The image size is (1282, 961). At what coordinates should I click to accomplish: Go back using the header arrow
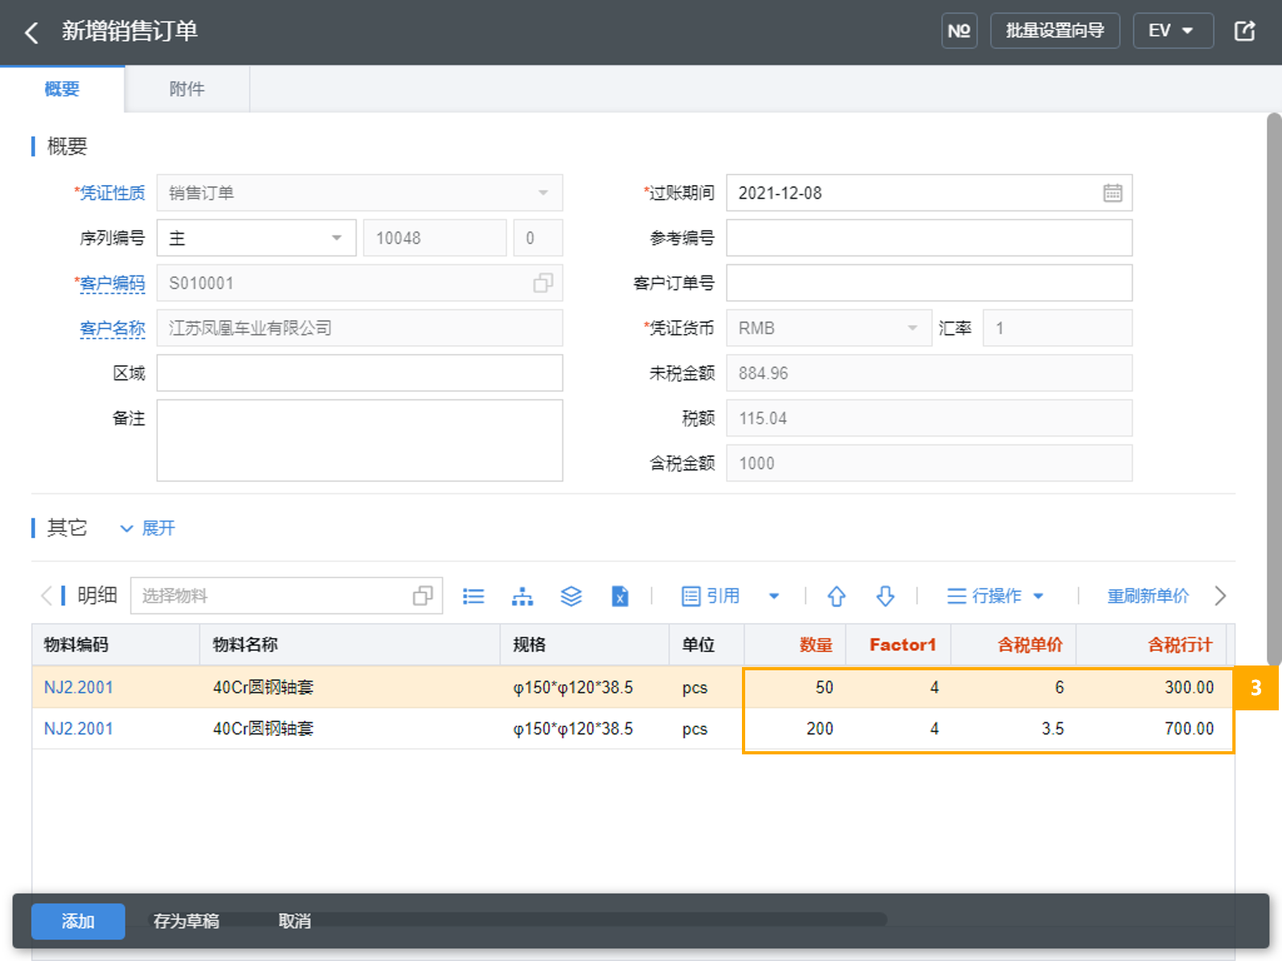[31, 32]
